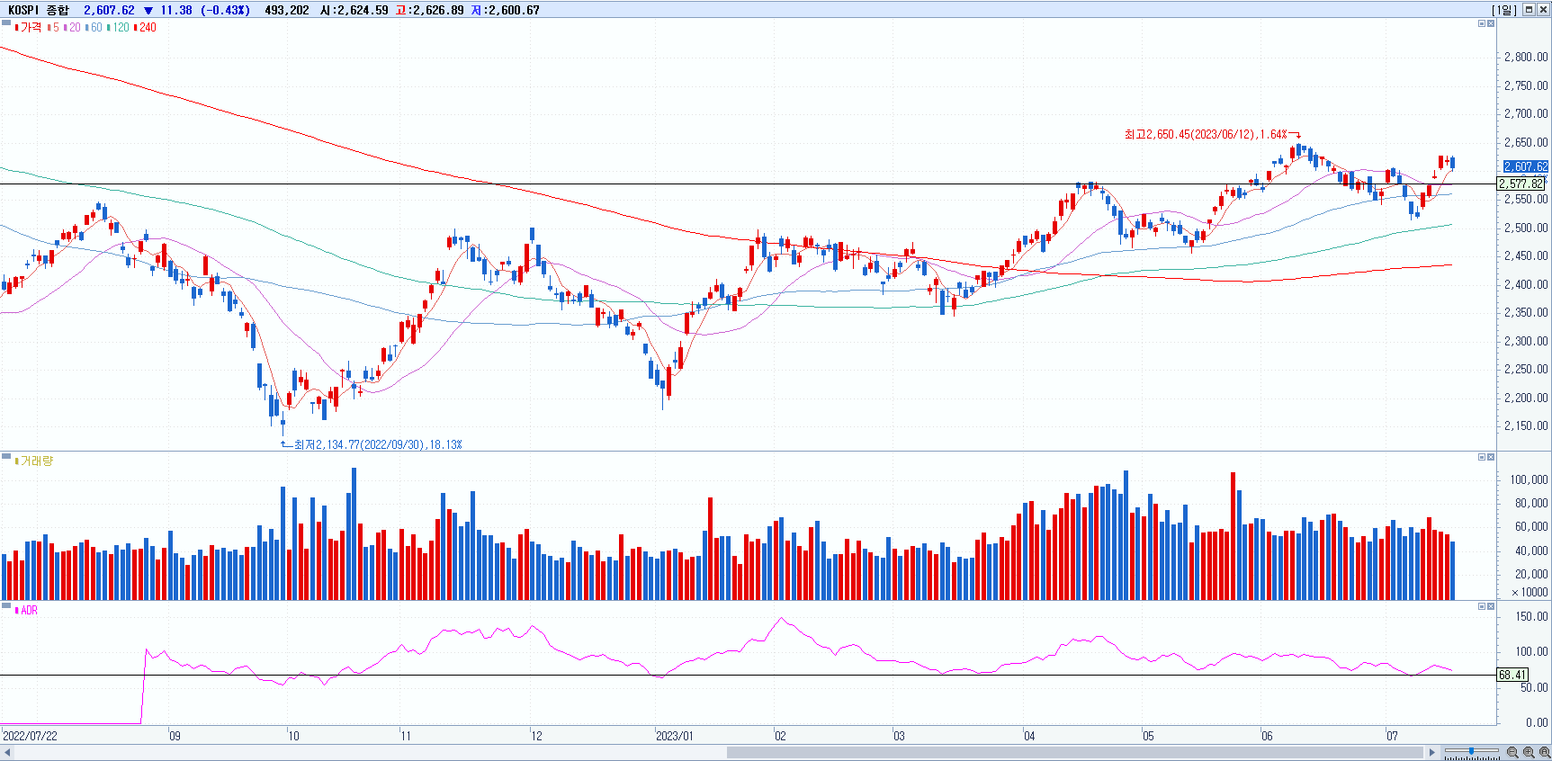Click the 11.38 change value in header
This screenshot has width=1552, height=761.
[x=176, y=10]
